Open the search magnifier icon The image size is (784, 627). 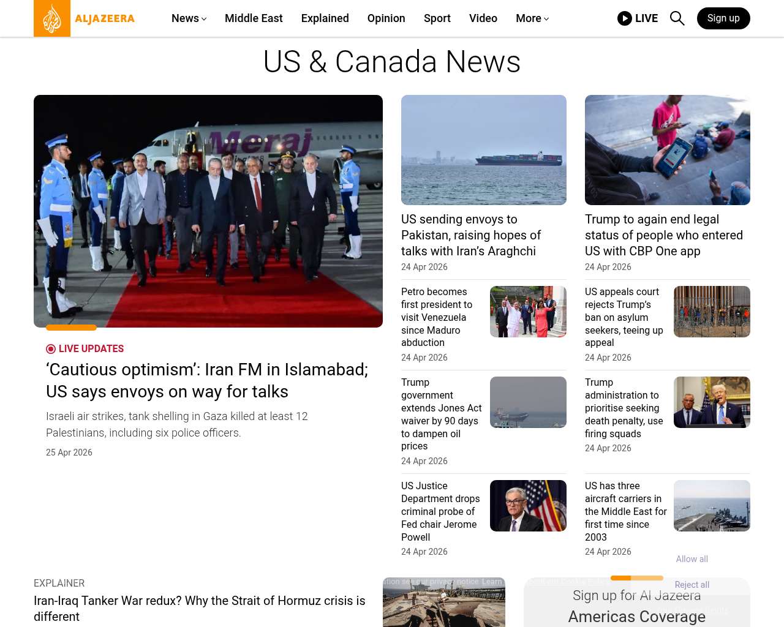[677, 18]
